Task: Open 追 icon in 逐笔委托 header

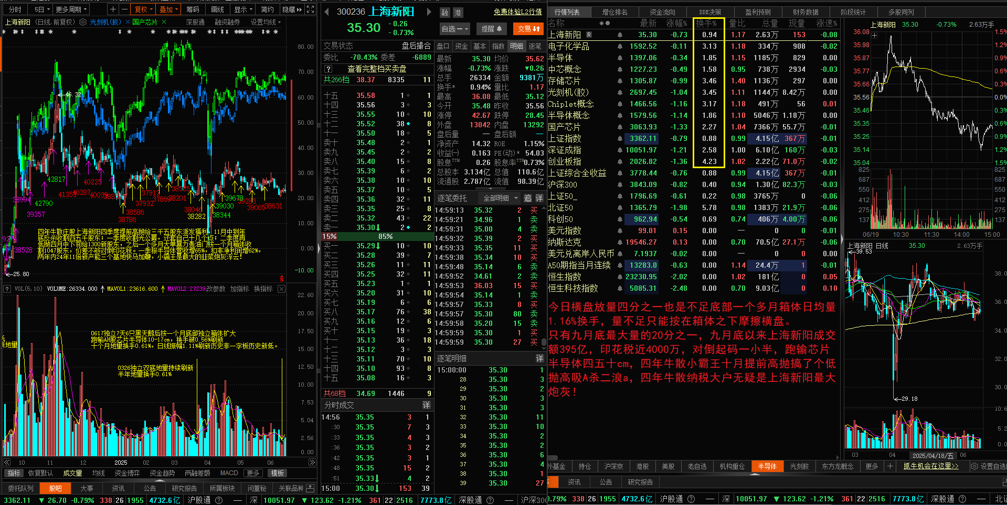Action: (527, 198)
